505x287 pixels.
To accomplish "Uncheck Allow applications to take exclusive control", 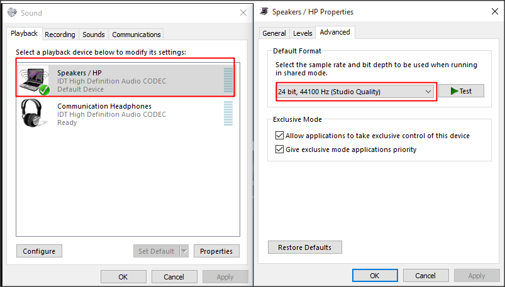I will click(x=279, y=136).
